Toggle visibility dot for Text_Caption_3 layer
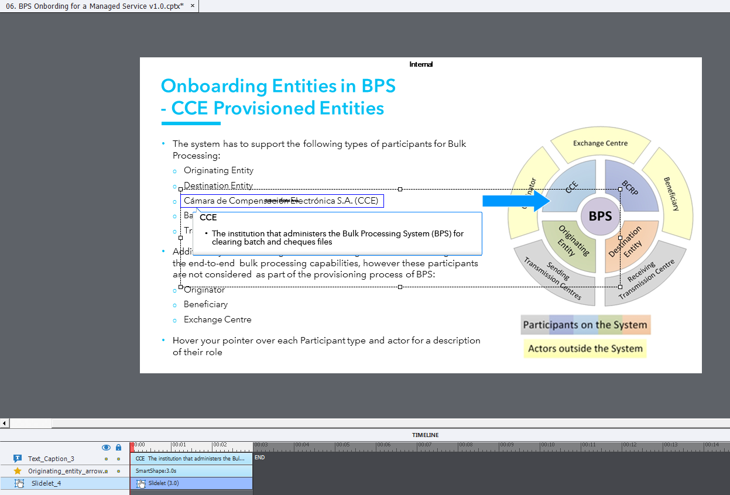The width and height of the screenshot is (730, 495). (x=106, y=459)
